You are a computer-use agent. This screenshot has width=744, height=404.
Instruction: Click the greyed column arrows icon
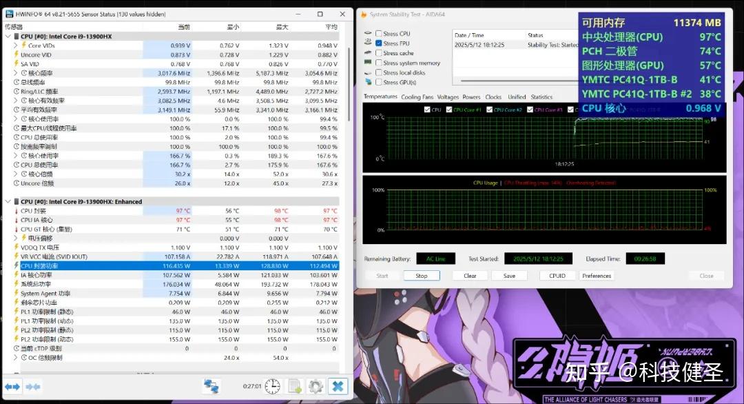click(x=32, y=387)
